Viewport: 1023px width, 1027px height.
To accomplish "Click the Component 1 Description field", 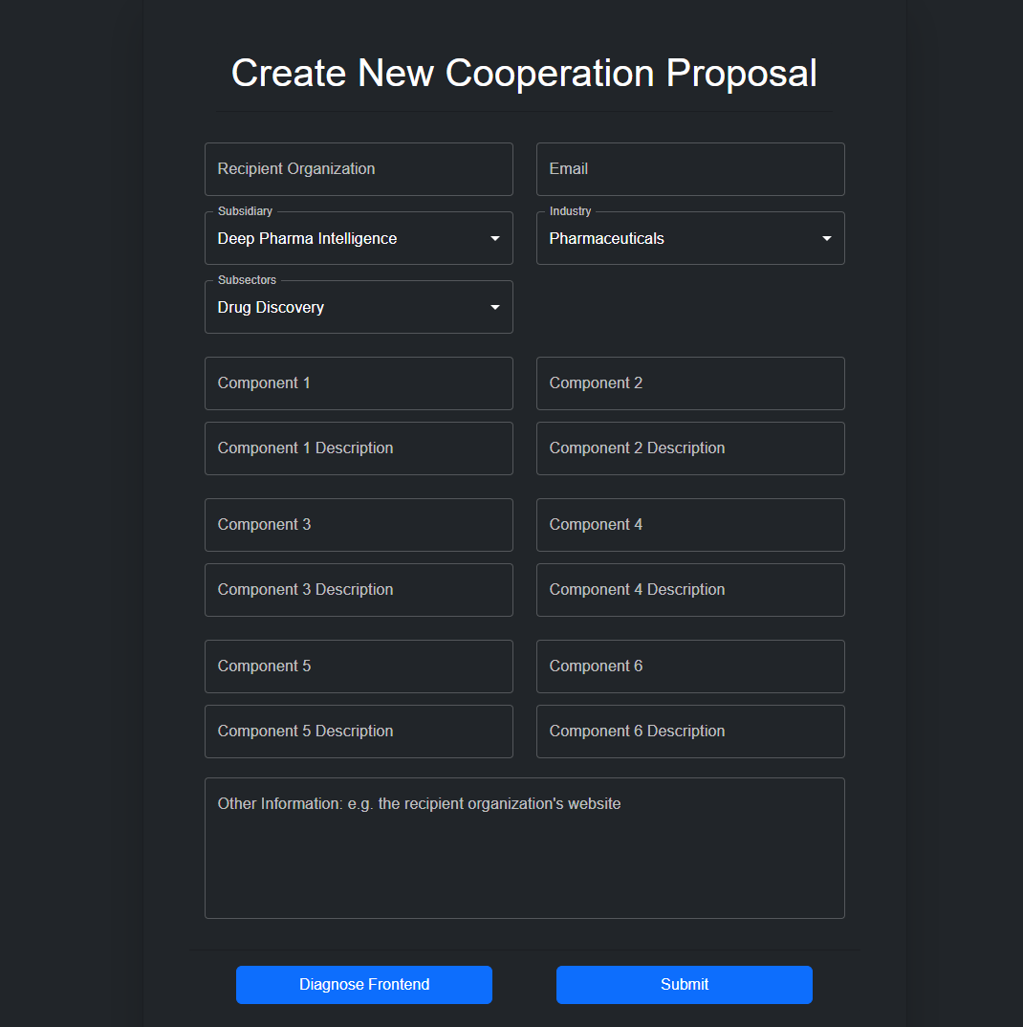I will (359, 448).
